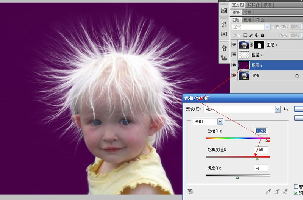Select the layer mask thumbnail on 图层 1
The width and height of the screenshot is (303, 200).
coord(259,45)
